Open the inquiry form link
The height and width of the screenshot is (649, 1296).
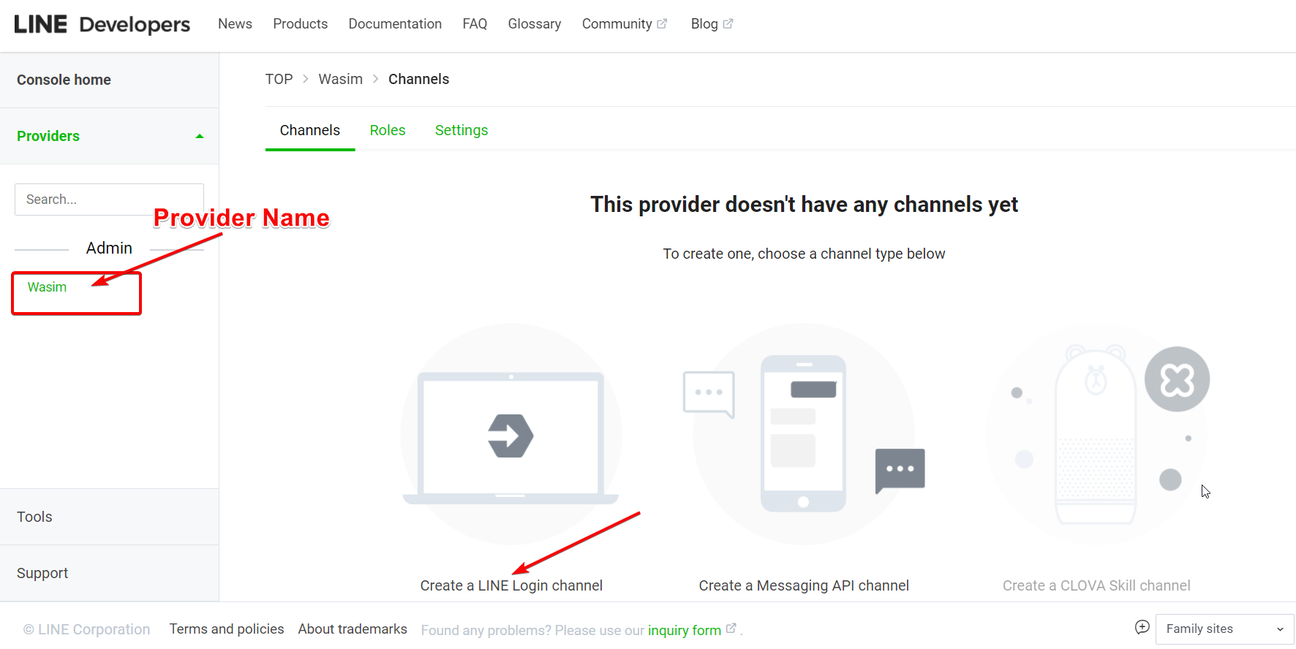pyautogui.click(x=685, y=630)
